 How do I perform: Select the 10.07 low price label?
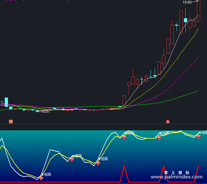click(x=45, y=111)
